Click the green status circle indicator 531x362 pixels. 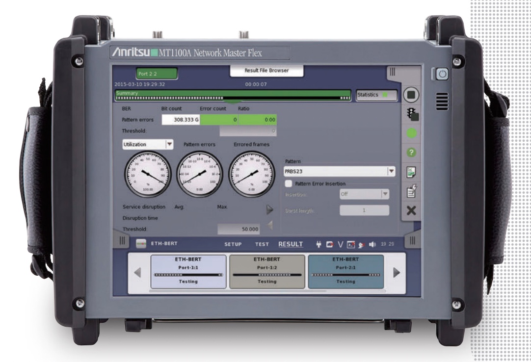tap(411, 133)
